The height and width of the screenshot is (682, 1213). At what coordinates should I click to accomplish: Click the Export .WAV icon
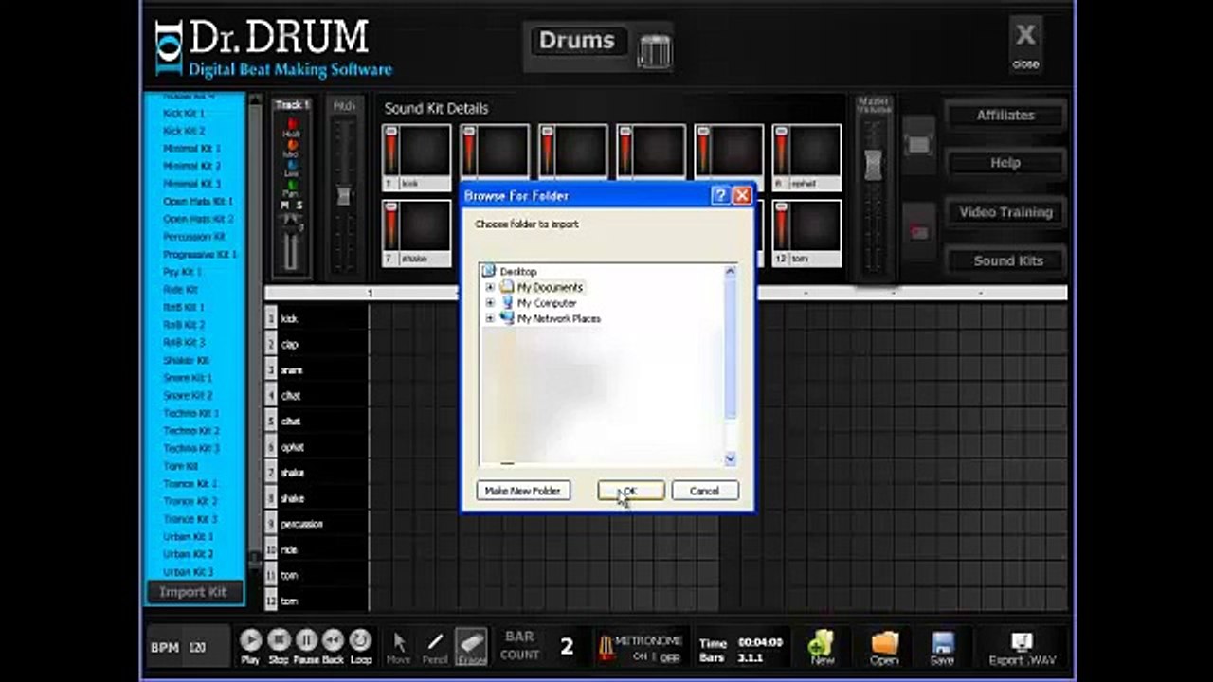pos(1022,648)
